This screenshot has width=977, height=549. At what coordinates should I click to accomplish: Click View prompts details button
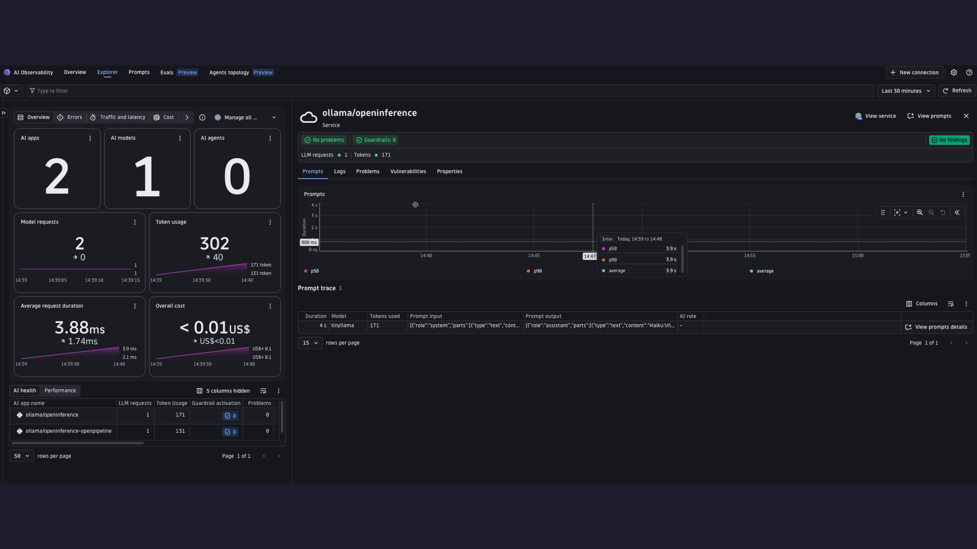[936, 327]
